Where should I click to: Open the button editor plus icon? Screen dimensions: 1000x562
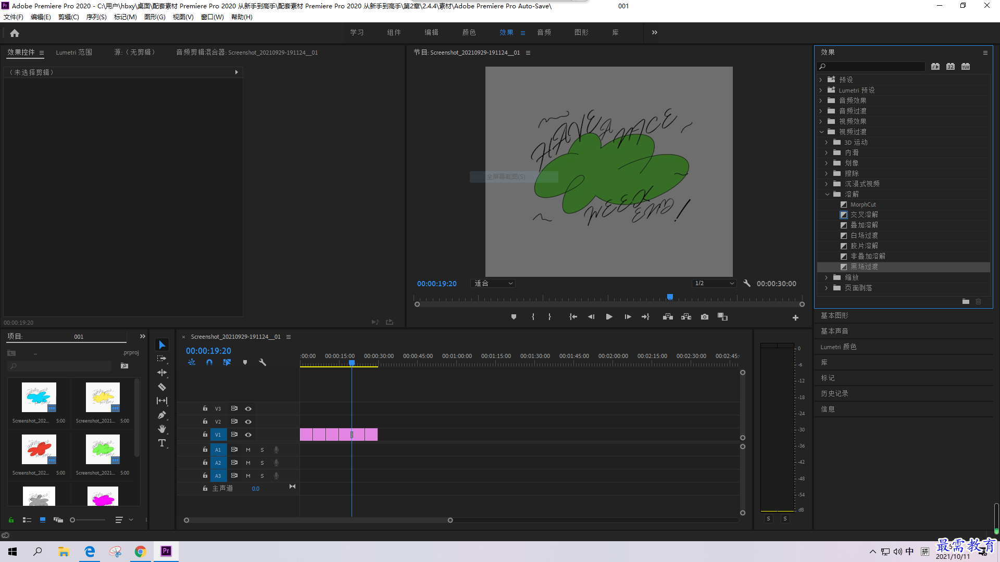coord(795,317)
